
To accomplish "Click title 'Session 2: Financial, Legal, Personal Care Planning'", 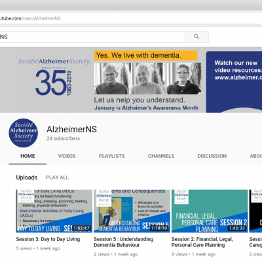I will (x=202, y=242).
